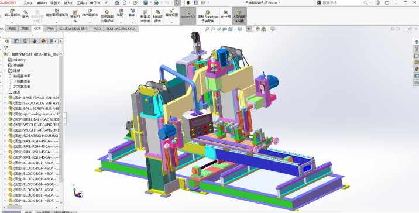Open the DisplayManager color ball tab
This screenshot has width=419, height=213.
(x=43, y=41)
